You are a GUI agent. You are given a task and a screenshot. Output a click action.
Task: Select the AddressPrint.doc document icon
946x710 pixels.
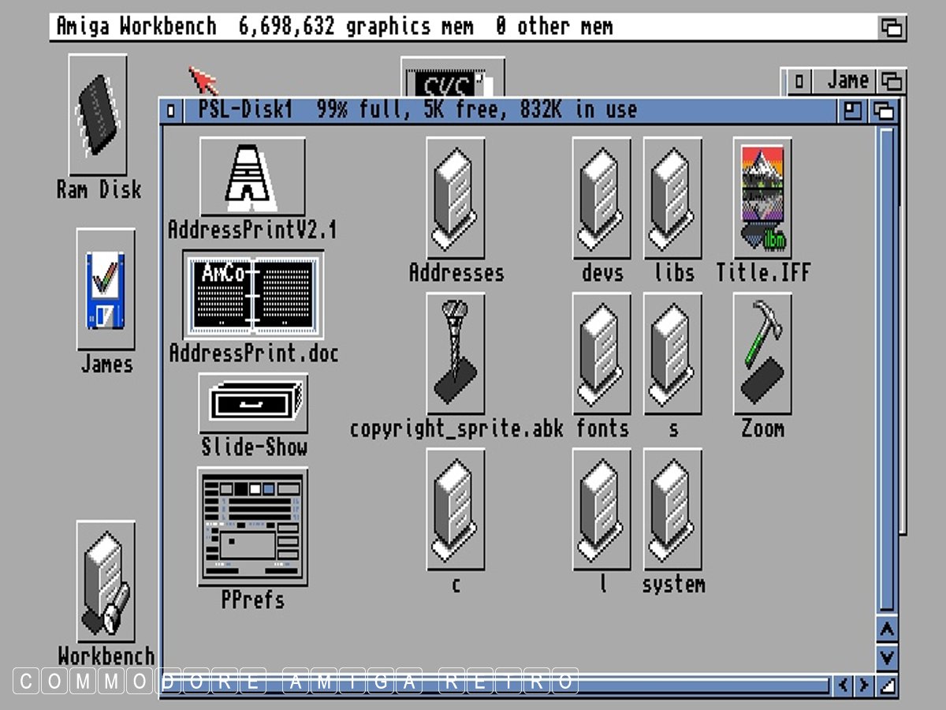point(253,294)
